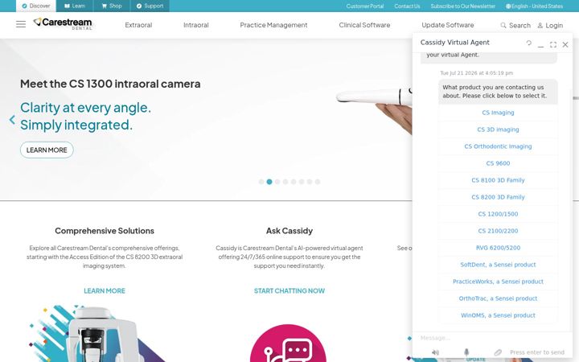
Task: Click the Login user icon
Action: (x=540, y=25)
